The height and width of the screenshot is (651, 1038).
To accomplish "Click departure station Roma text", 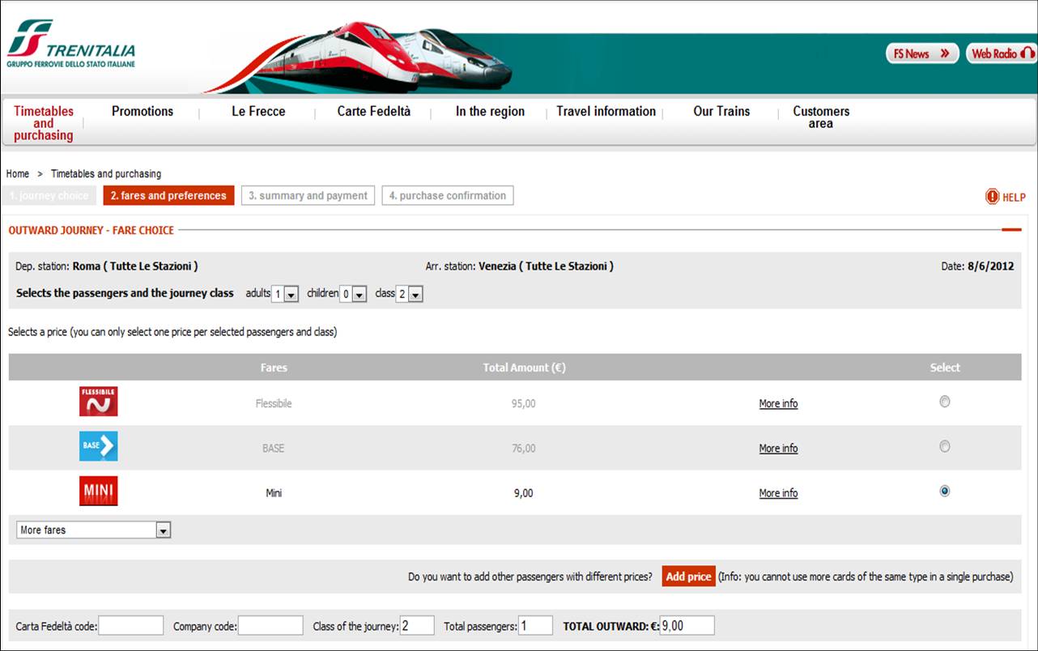I will [x=135, y=266].
